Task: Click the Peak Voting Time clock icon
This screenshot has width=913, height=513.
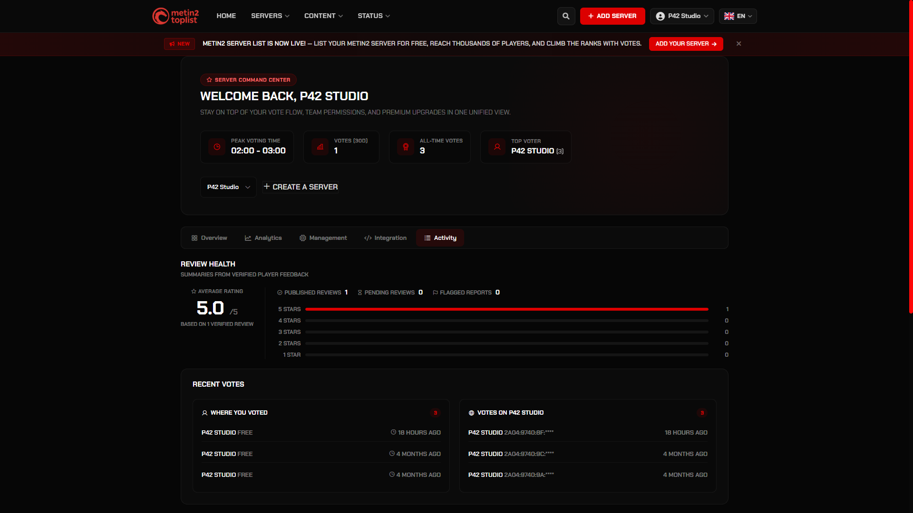Action: click(x=217, y=147)
